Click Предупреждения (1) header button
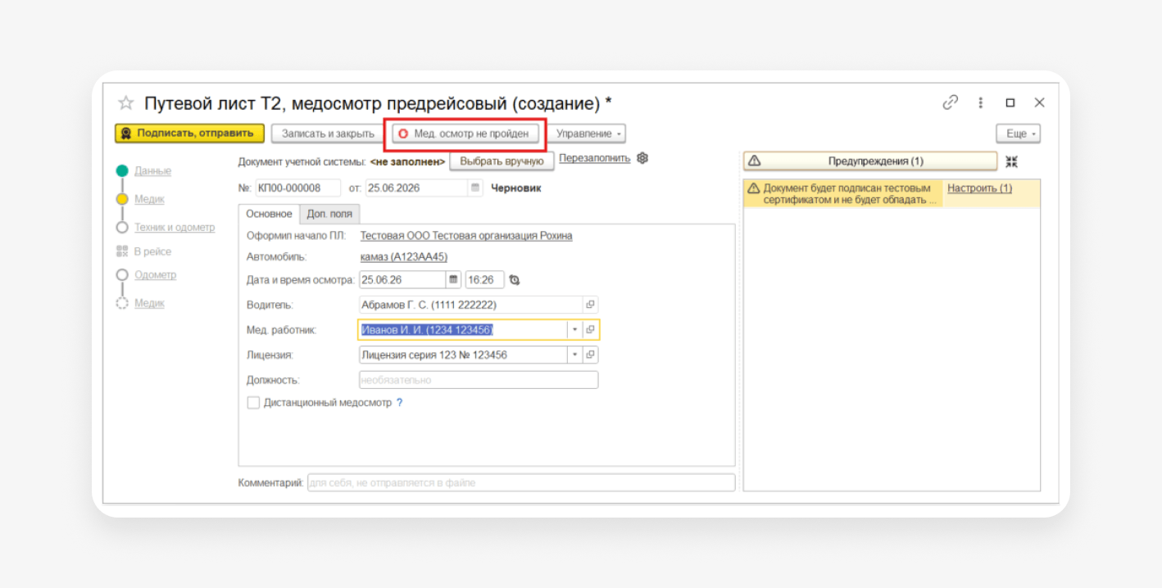This screenshot has width=1162, height=588. (870, 161)
